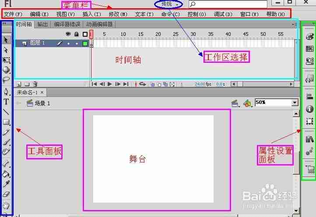
Task: Open the 窗口(W) menu
Action: point(249,14)
